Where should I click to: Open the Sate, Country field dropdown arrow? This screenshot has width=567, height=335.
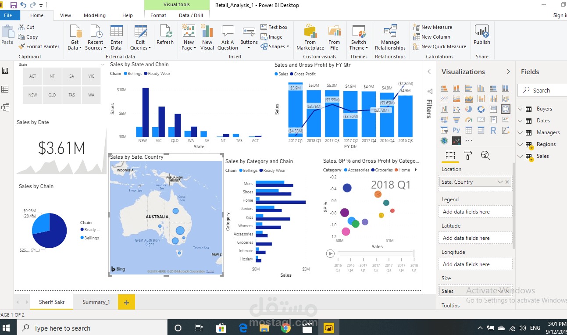click(x=500, y=182)
